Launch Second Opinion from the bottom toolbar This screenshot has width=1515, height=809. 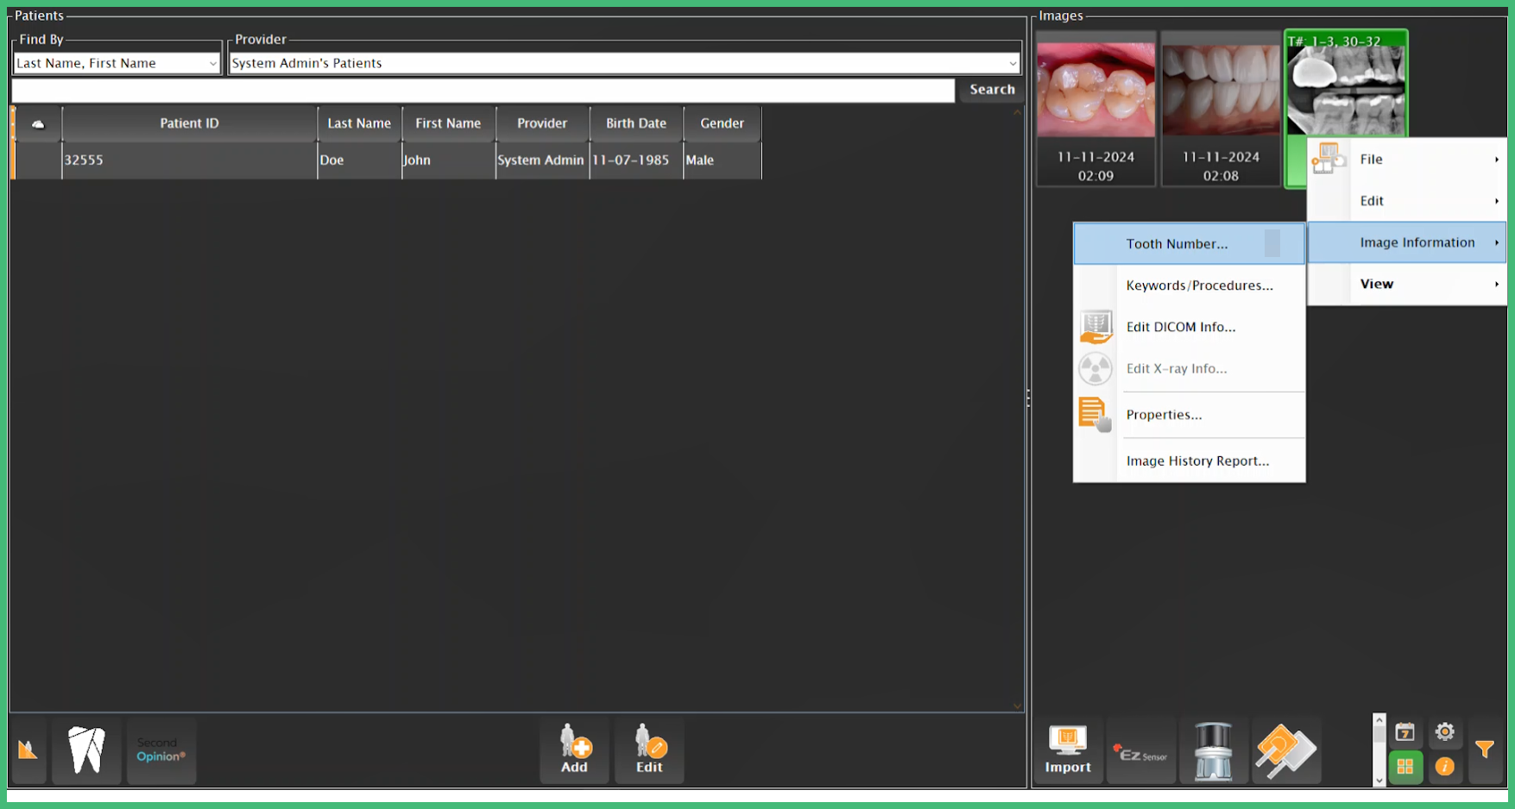coord(161,749)
